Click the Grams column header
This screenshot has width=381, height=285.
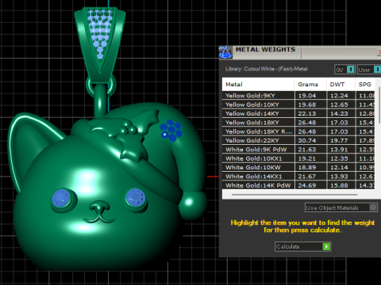click(x=310, y=85)
